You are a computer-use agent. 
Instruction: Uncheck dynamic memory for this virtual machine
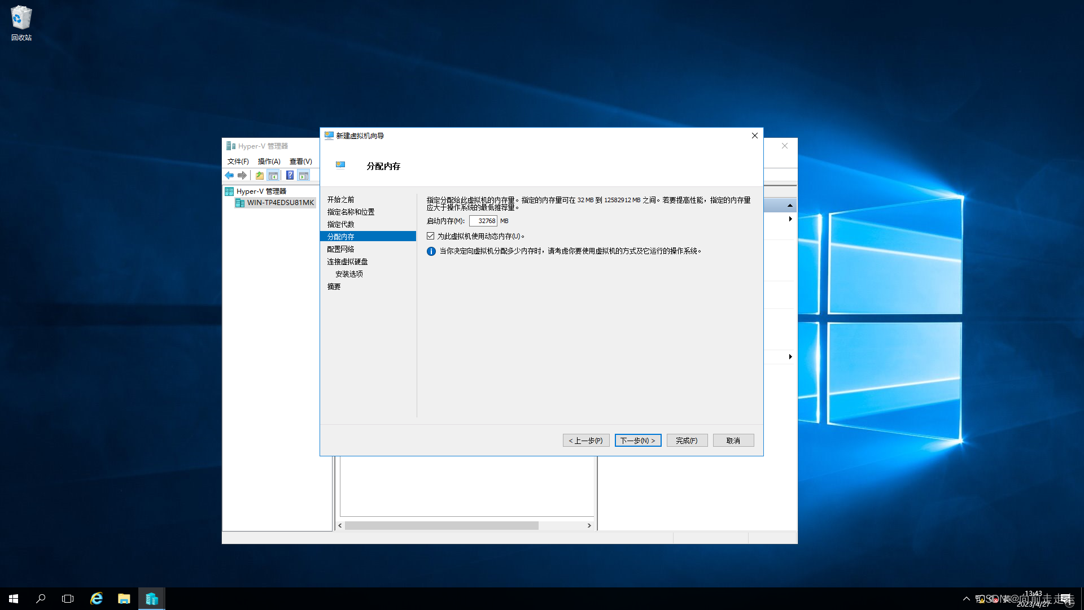[x=431, y=236]
